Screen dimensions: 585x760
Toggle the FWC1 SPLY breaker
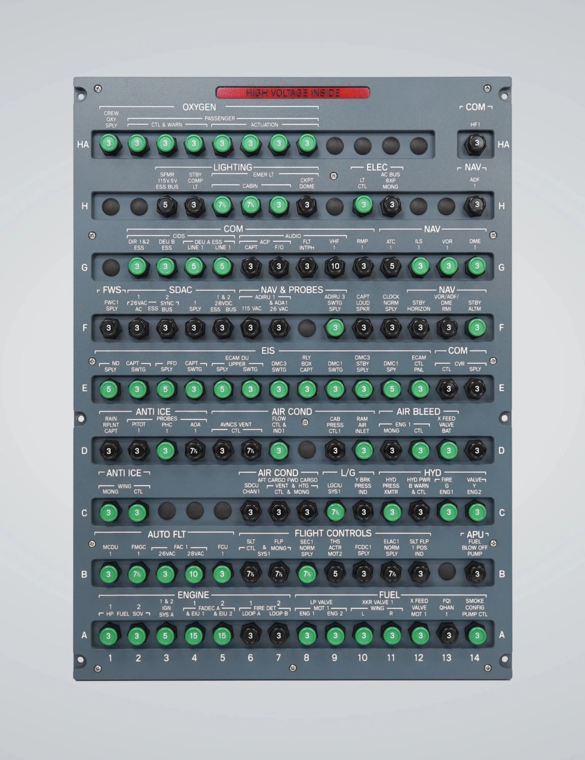click(x=109, y=328)
